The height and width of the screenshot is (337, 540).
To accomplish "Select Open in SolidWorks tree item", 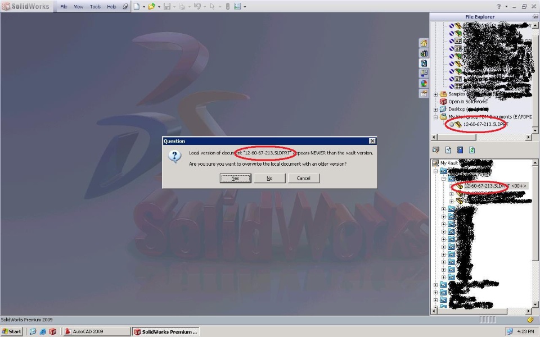I will [467, 102].
